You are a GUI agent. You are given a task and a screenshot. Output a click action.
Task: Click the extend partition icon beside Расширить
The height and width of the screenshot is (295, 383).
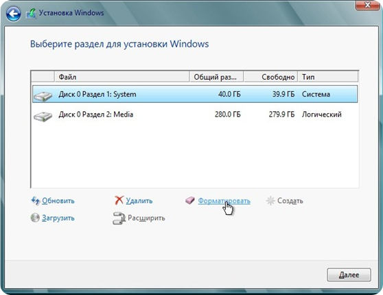tap(119, 218)
